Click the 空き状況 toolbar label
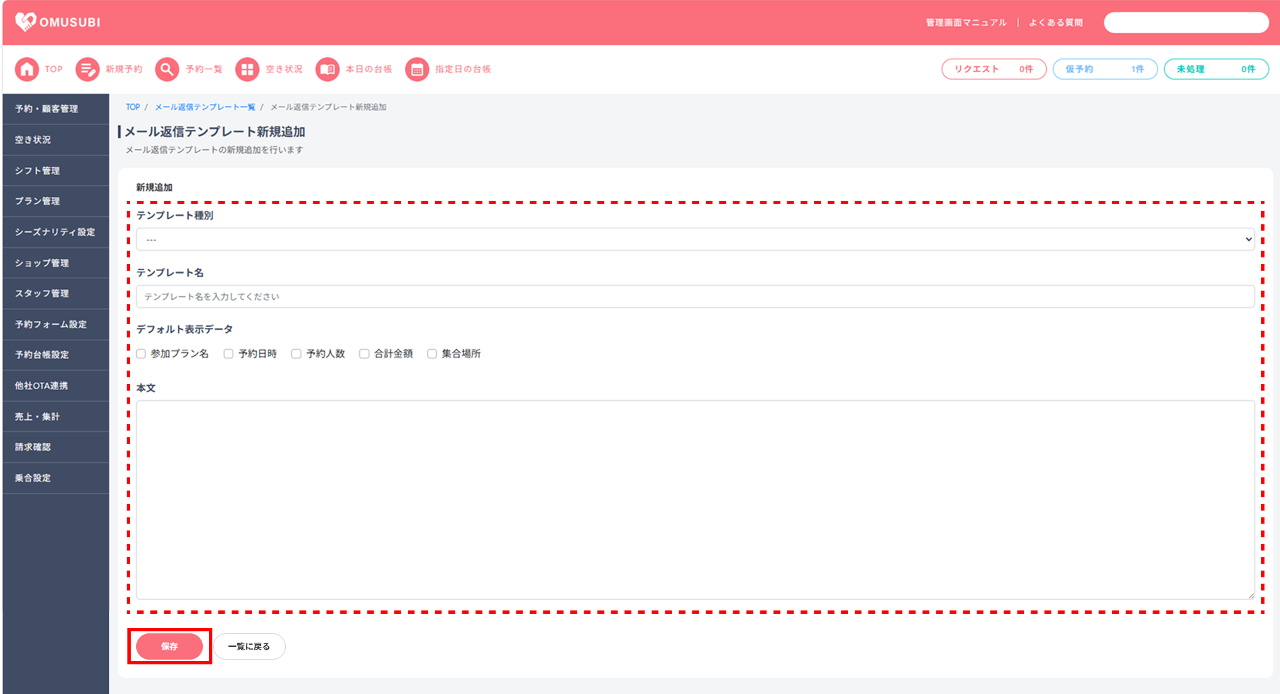Viewport: 1280px width, 694px height. 284,69
